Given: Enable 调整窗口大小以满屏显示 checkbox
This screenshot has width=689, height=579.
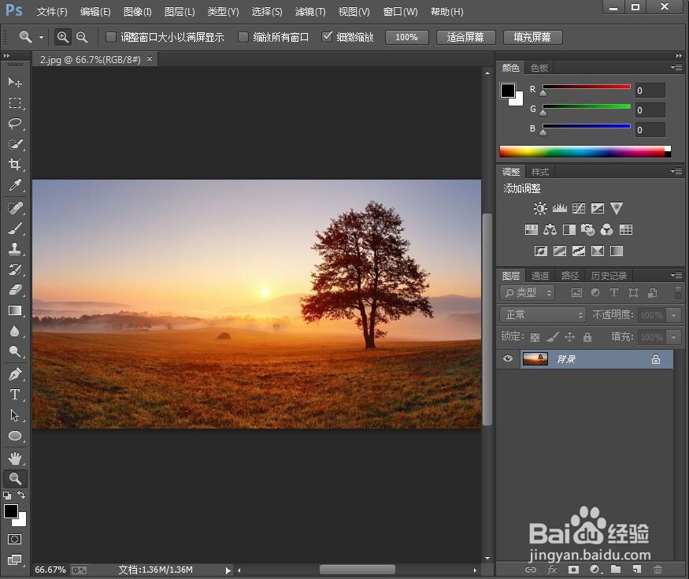Looking at the screenshot, I should 111,37.
